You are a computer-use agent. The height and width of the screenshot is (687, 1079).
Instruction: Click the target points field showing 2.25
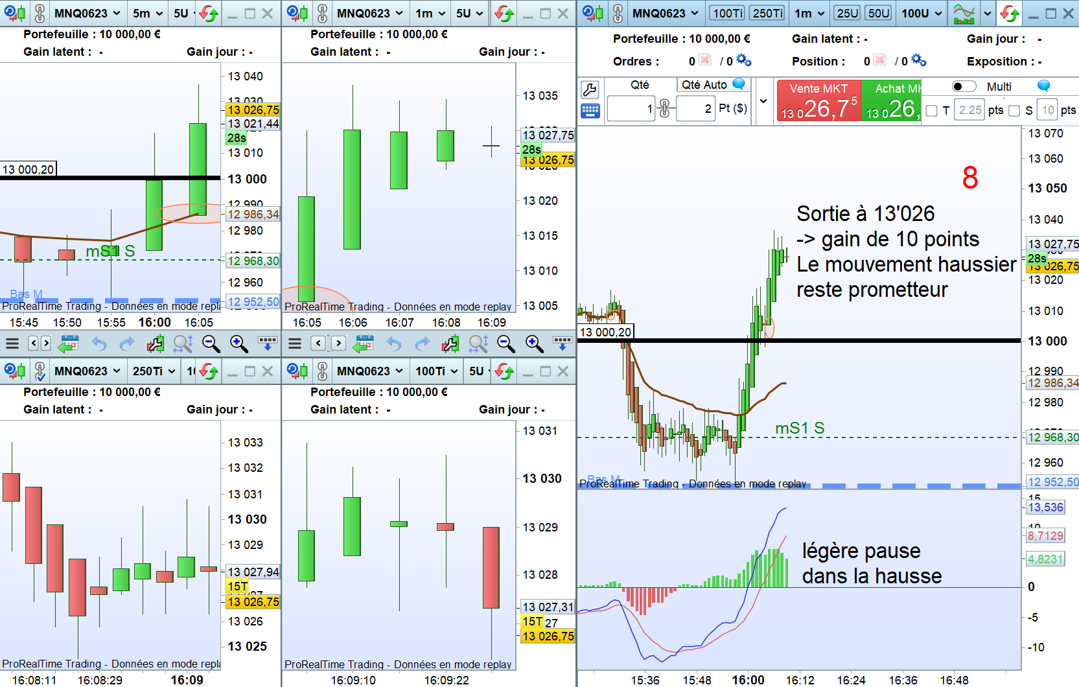[x=970, y=110]
